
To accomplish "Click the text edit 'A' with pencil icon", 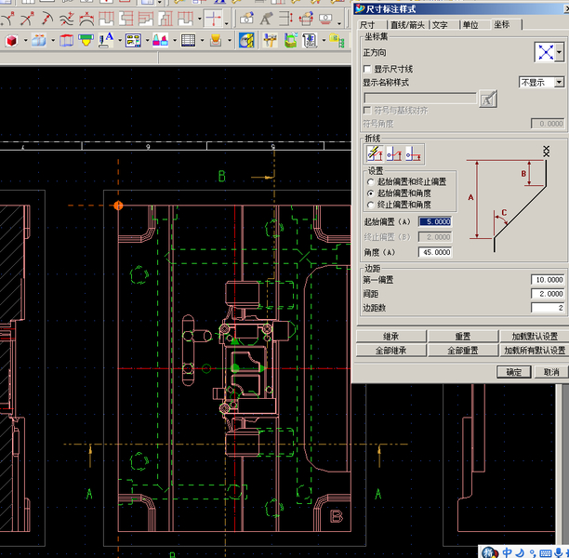I will coord(266,19).
